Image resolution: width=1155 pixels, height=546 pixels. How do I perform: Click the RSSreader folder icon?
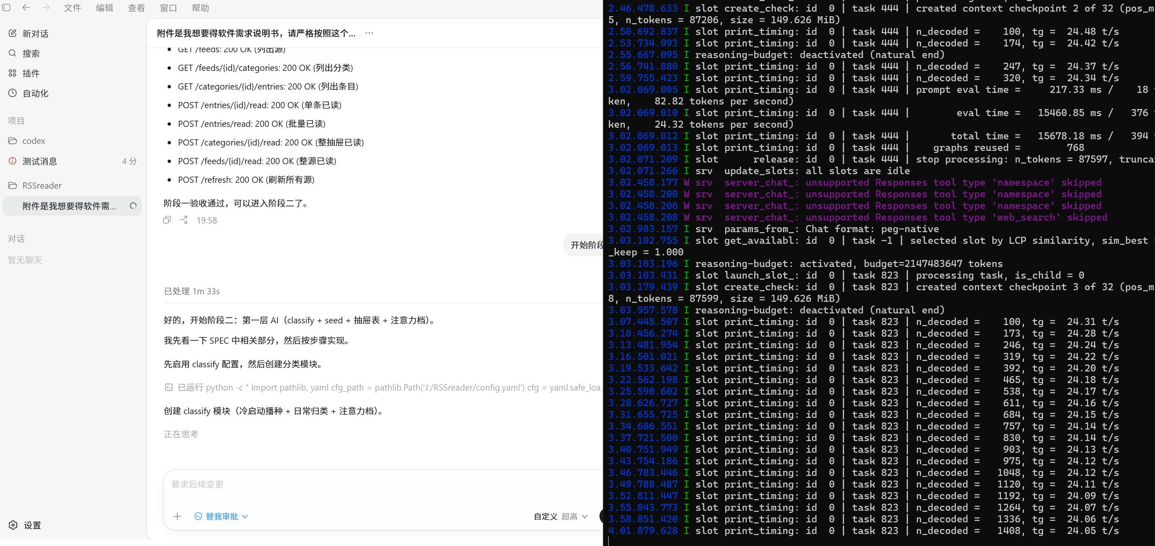[x=12, y=185]
